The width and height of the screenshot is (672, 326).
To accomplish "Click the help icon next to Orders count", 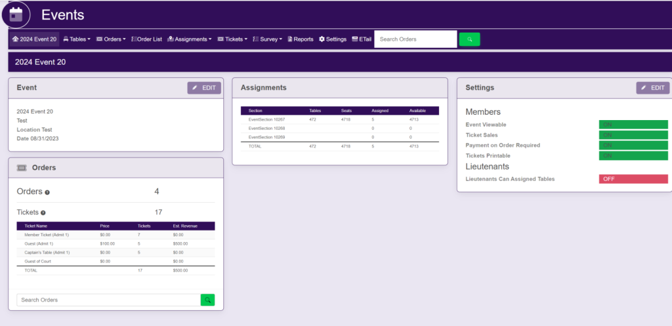I will tap(47, 192).
